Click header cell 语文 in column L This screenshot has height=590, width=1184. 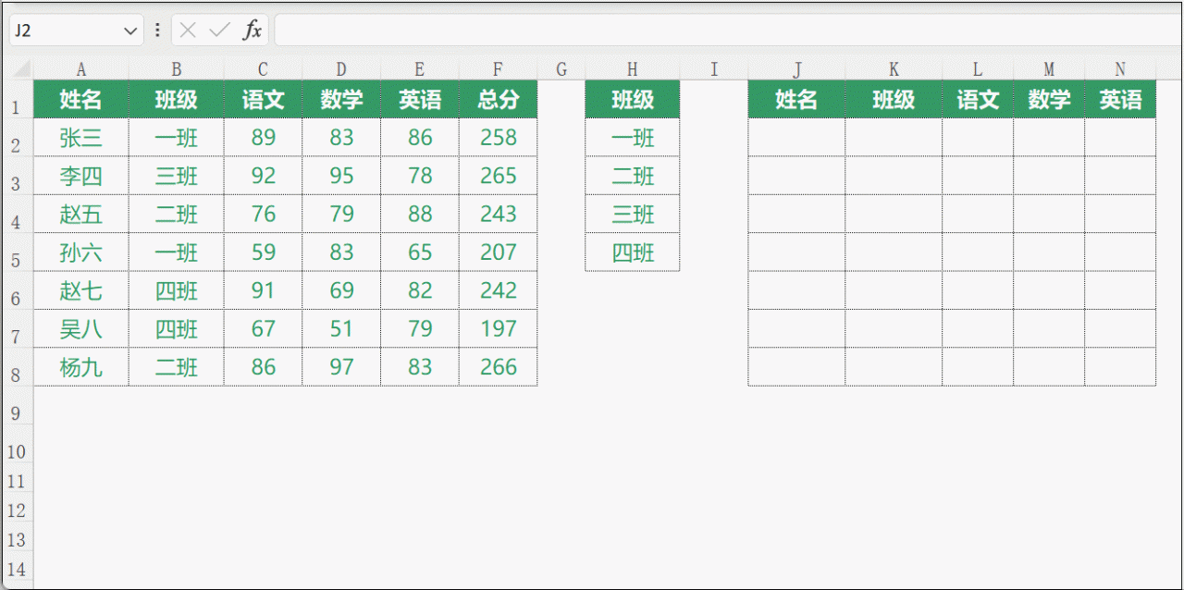coord(978,99)
